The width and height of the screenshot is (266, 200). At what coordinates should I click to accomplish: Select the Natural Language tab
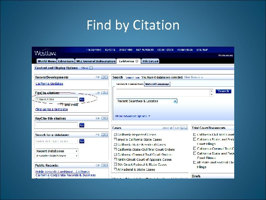(157, 84)
